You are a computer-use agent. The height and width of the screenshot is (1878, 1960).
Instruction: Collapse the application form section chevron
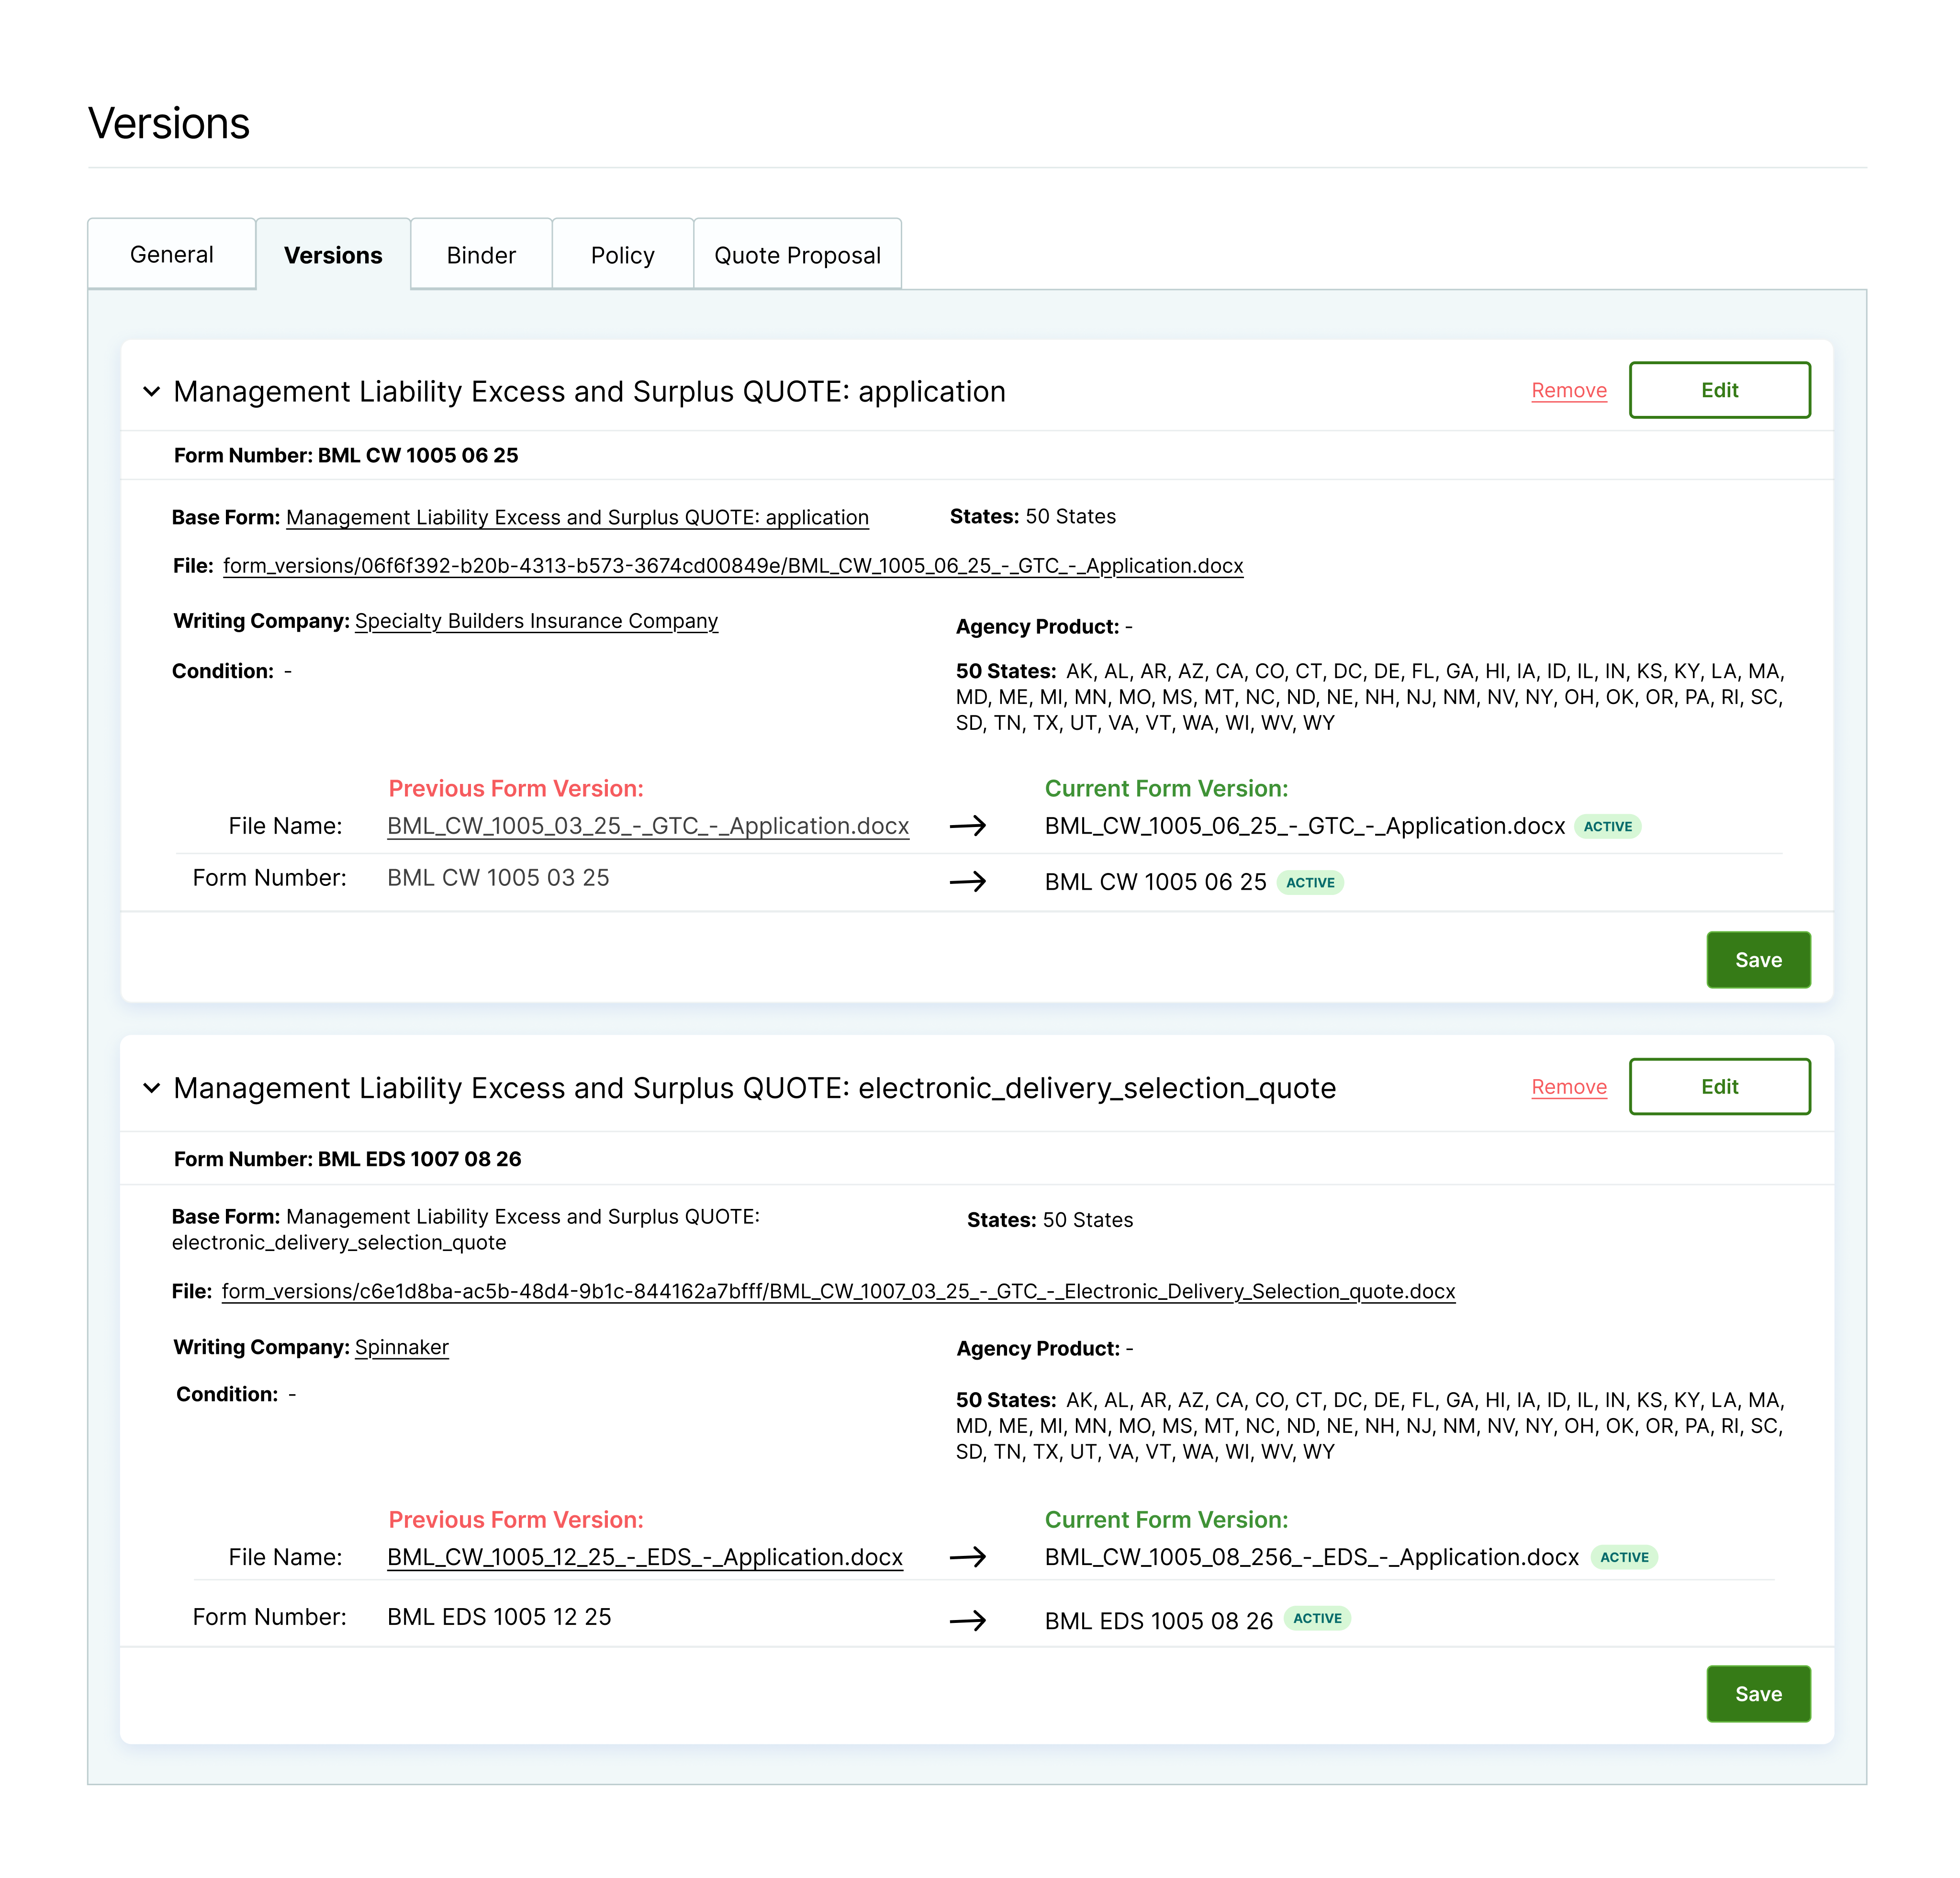coord(151,391)
